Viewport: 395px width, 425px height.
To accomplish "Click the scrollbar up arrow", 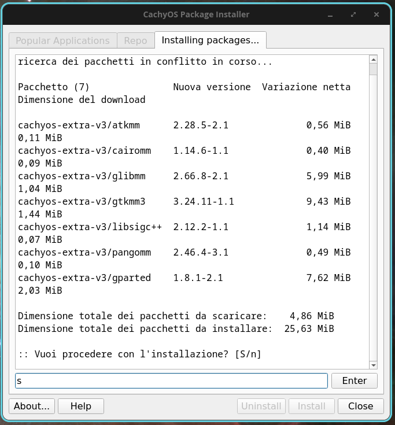I will point(373,60).
